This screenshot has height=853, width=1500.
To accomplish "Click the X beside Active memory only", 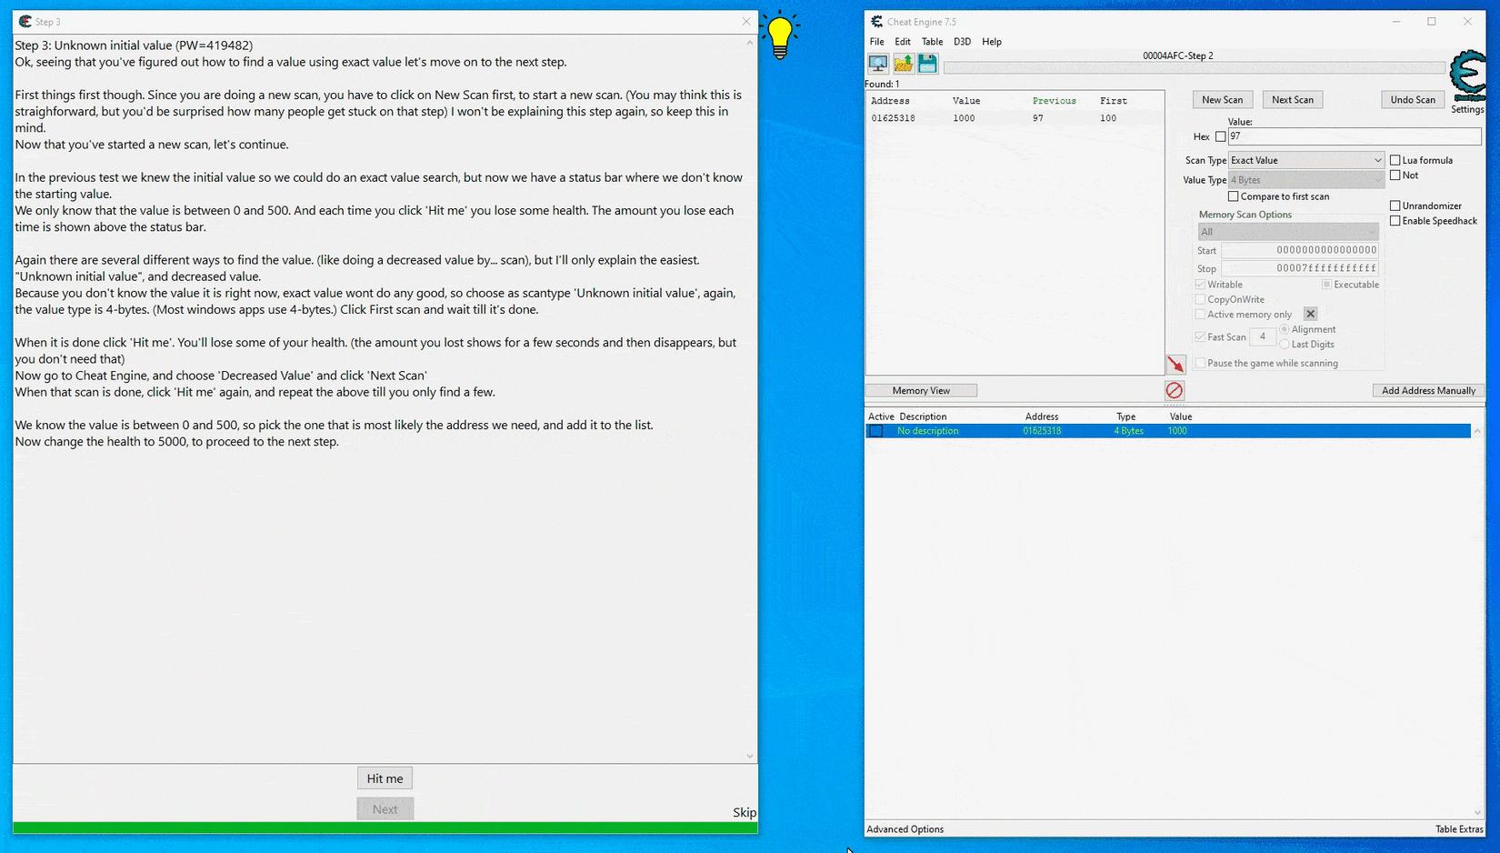I will click(1310, 314).
